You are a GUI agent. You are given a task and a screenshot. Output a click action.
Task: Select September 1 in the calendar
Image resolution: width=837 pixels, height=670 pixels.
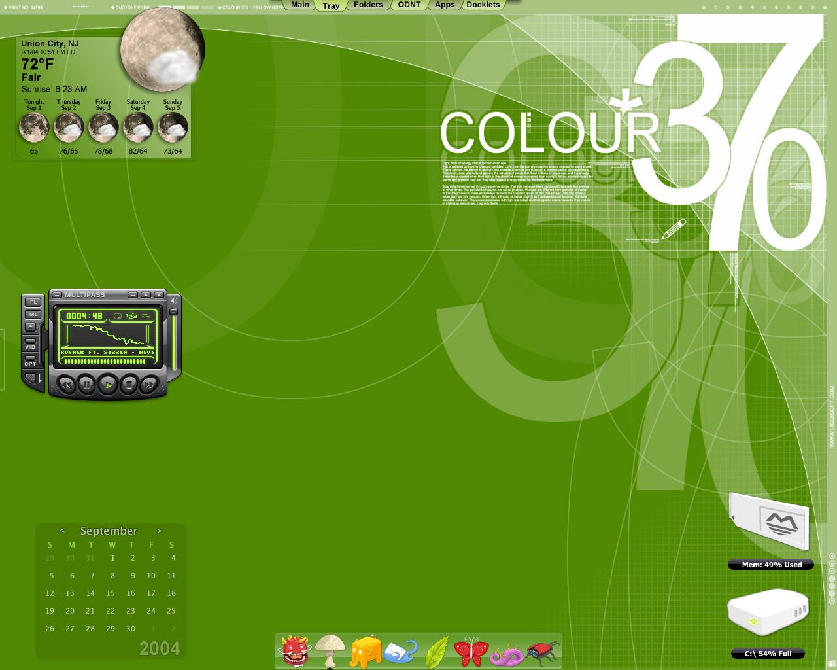pos(112,558)
